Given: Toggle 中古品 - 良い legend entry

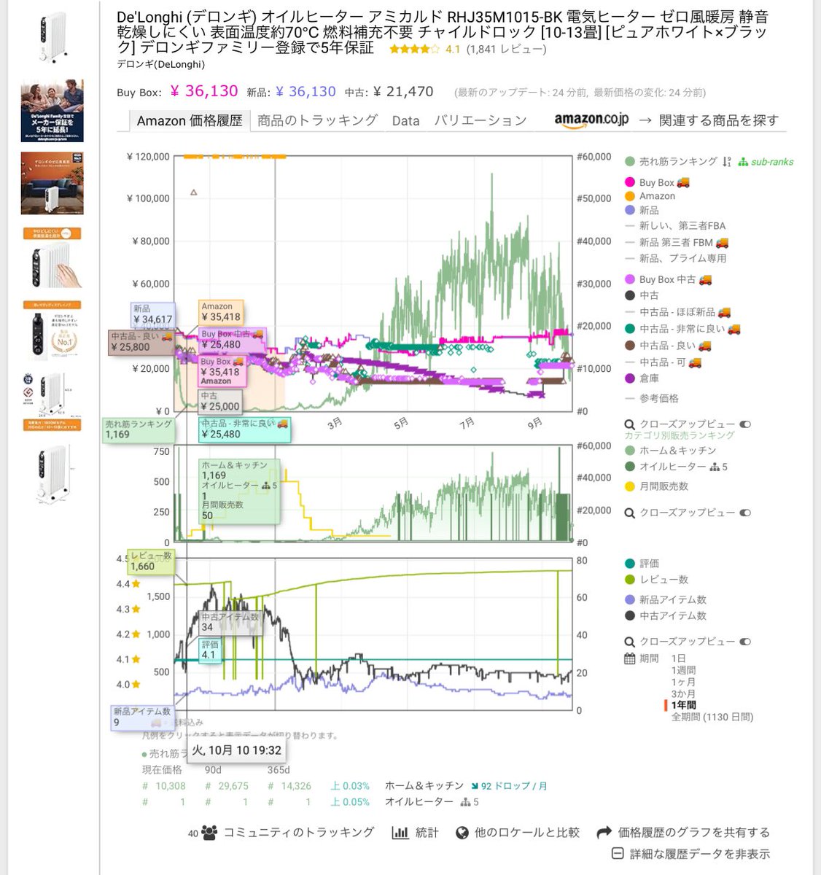Looking at the screenshot, I should 668,346.
